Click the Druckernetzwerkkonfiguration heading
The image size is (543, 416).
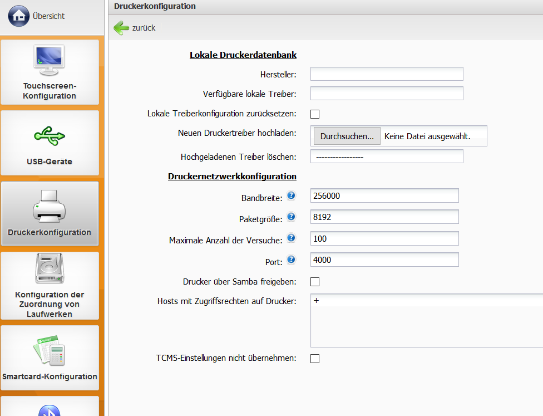click(232, 177)
